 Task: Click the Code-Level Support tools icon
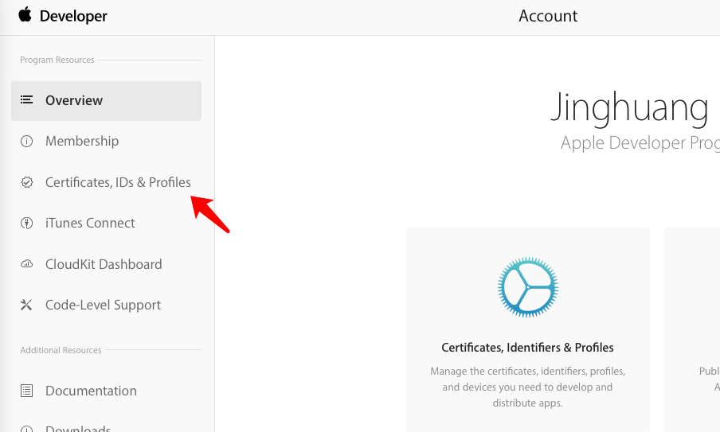click(x=26, y=305)
